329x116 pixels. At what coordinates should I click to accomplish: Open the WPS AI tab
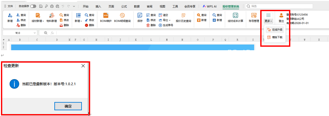click(209, 6)
